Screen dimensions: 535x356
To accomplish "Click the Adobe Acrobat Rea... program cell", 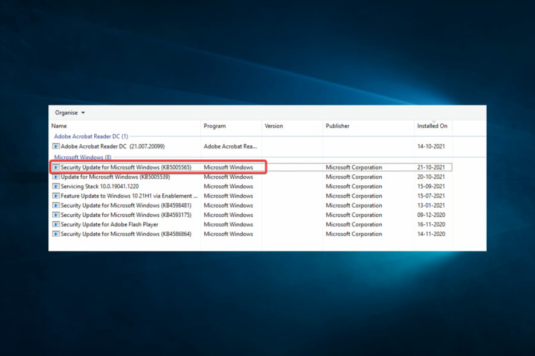I will [230, 146].
